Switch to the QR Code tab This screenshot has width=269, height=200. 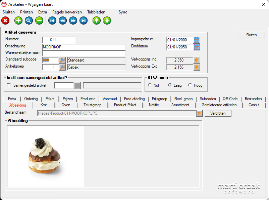(x=230, y=99)
